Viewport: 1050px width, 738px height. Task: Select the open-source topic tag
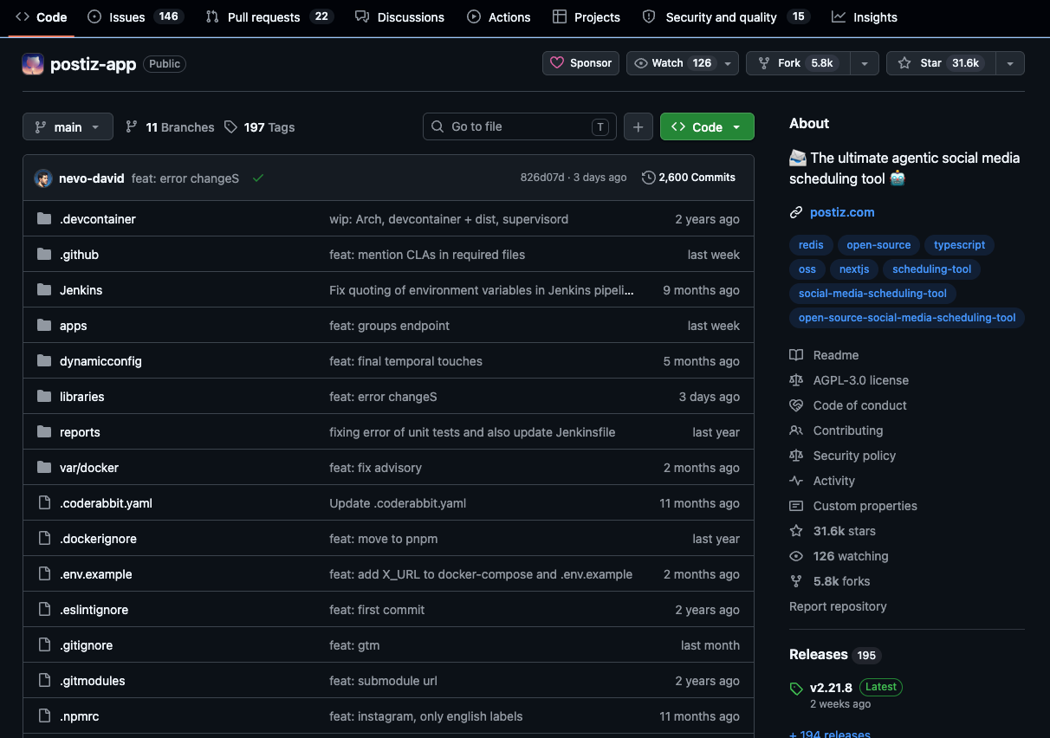point(878,245)
